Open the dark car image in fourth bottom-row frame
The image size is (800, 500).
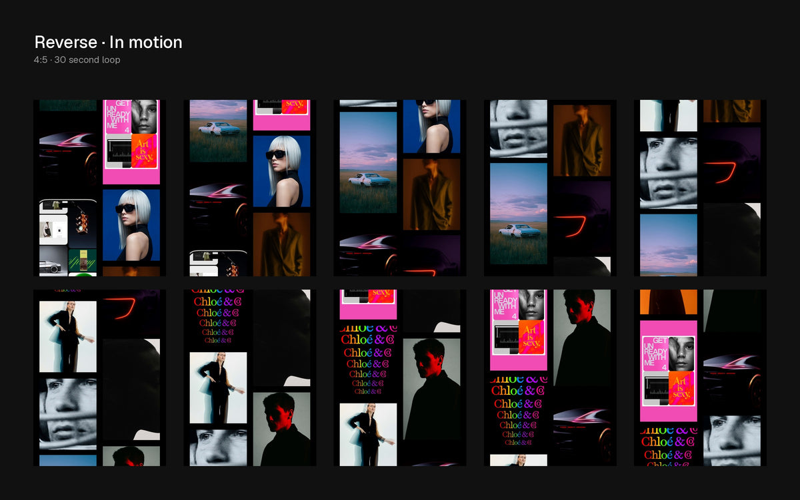pyautogui.click(x=581, y=429)
